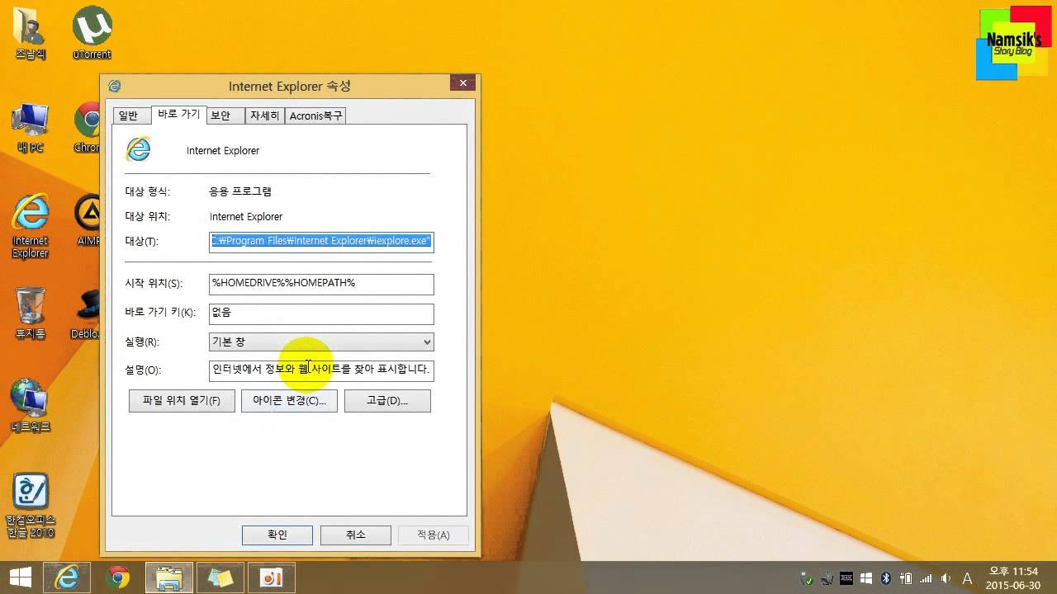This screenshot has width=1057, height=594.
Task: Click the shortcut name field Internet Explorer
Action: tap(223, 151)
